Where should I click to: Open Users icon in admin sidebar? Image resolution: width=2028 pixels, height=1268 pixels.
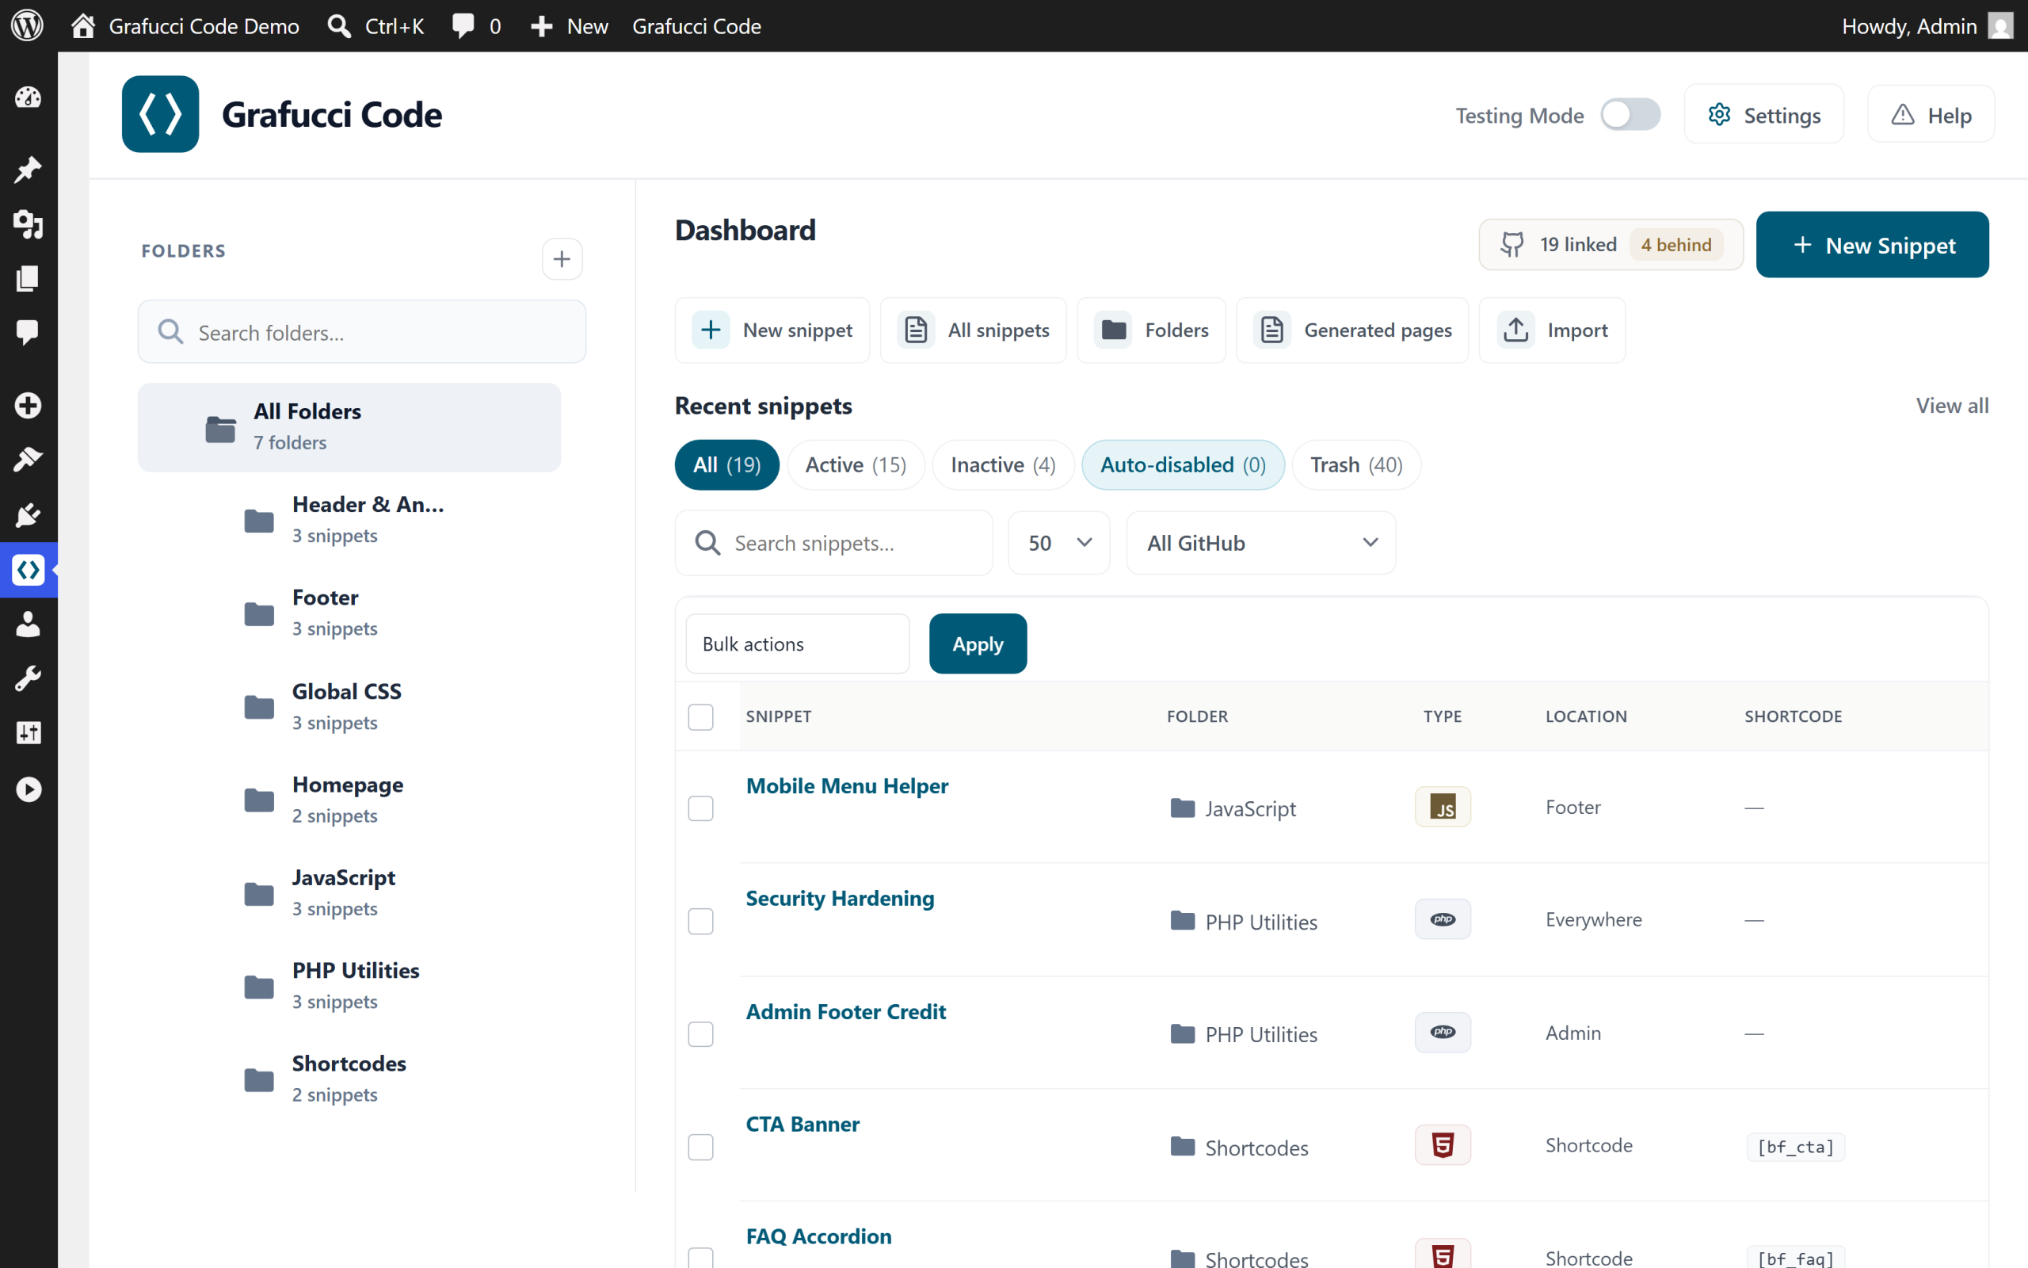point(29,624)
